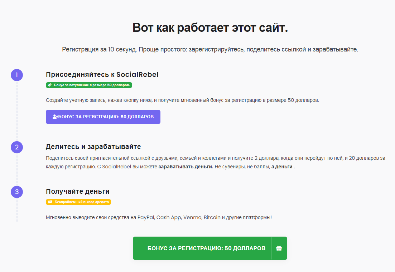Click the yellow 'Беспроблемный вывод средств' badge
The image size is (395, 272).
click(78, 202)
